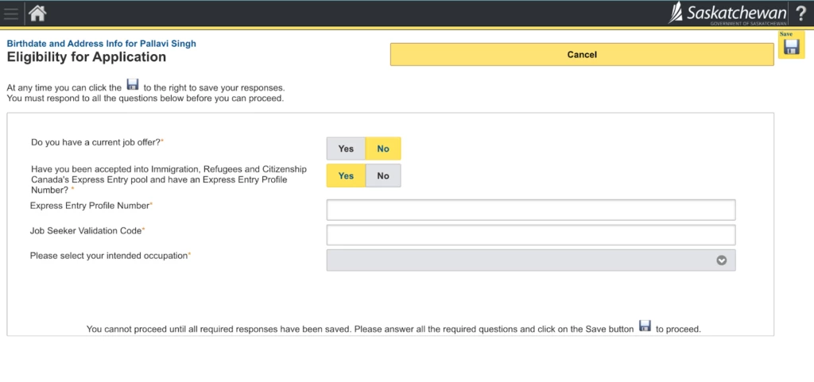
Task: Answer Yes to current job offer
Action: point(346,149)
